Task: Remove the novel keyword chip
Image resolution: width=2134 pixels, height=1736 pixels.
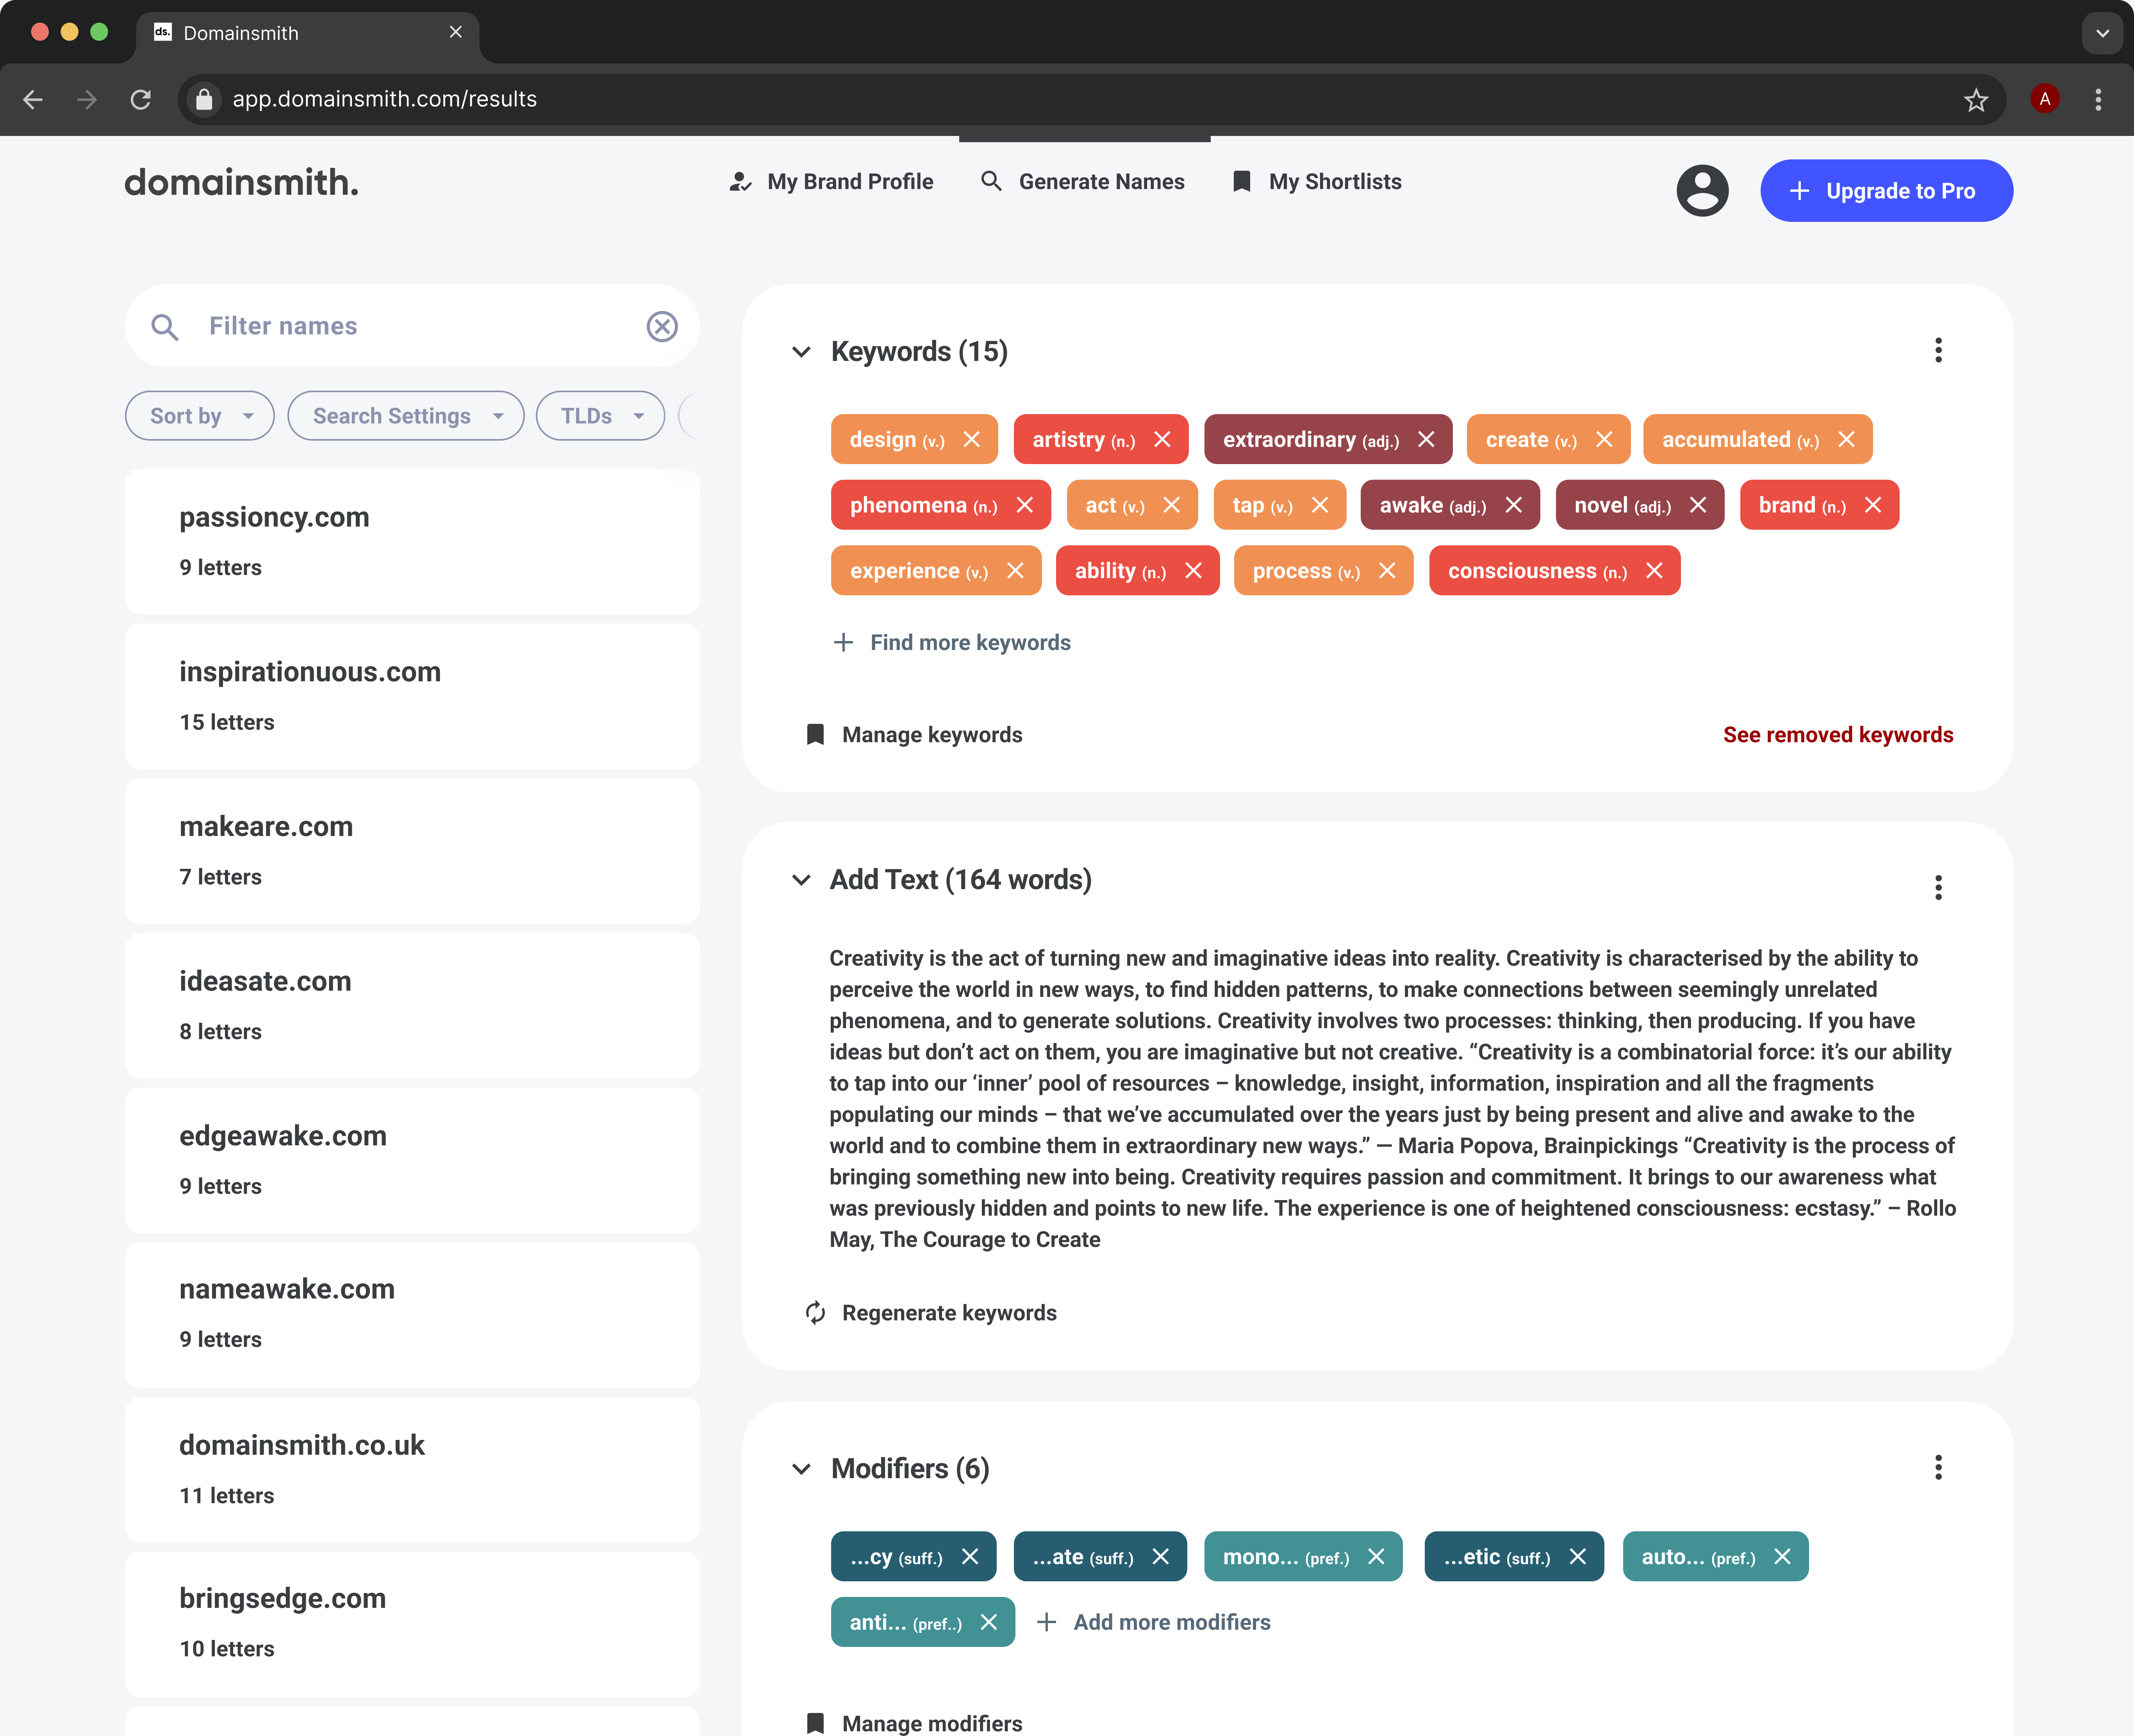Action: 1697,505
